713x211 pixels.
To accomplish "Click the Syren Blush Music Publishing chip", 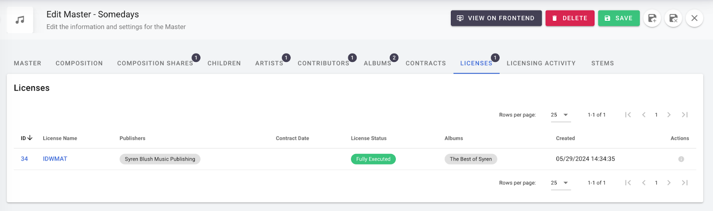I will (x=160, y=159).
